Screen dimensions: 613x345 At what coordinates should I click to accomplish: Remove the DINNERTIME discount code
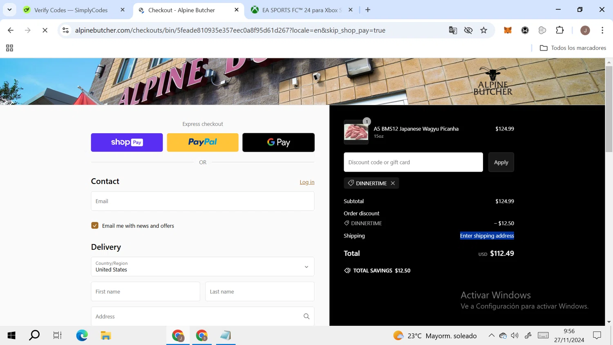coord(393,183)
